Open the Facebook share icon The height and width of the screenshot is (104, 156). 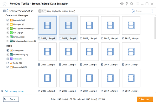[x=127, y=4]
